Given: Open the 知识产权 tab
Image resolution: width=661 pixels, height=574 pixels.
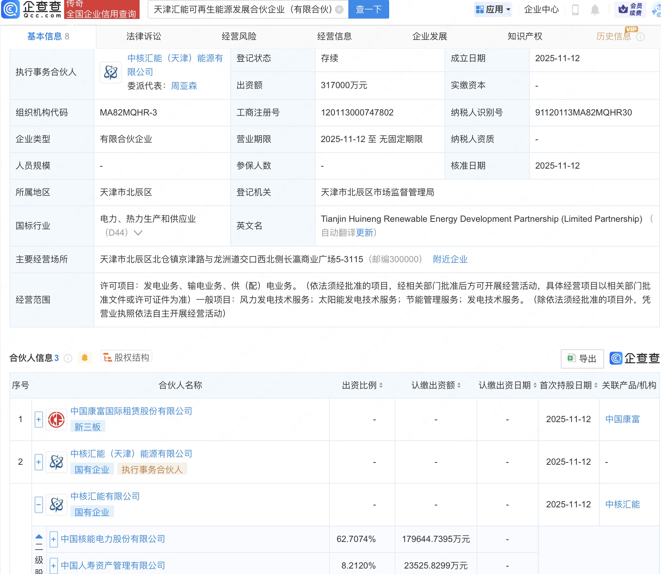Looking at the screenshot, I should [x=525, y=36].
